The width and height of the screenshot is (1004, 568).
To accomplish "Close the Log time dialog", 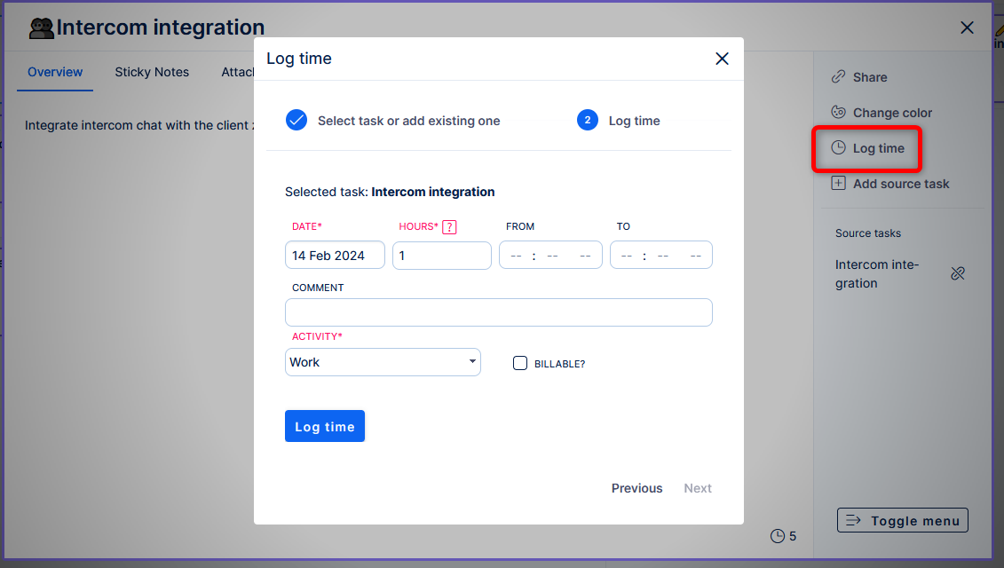I will pyautogui.click(x=722, y=59).
